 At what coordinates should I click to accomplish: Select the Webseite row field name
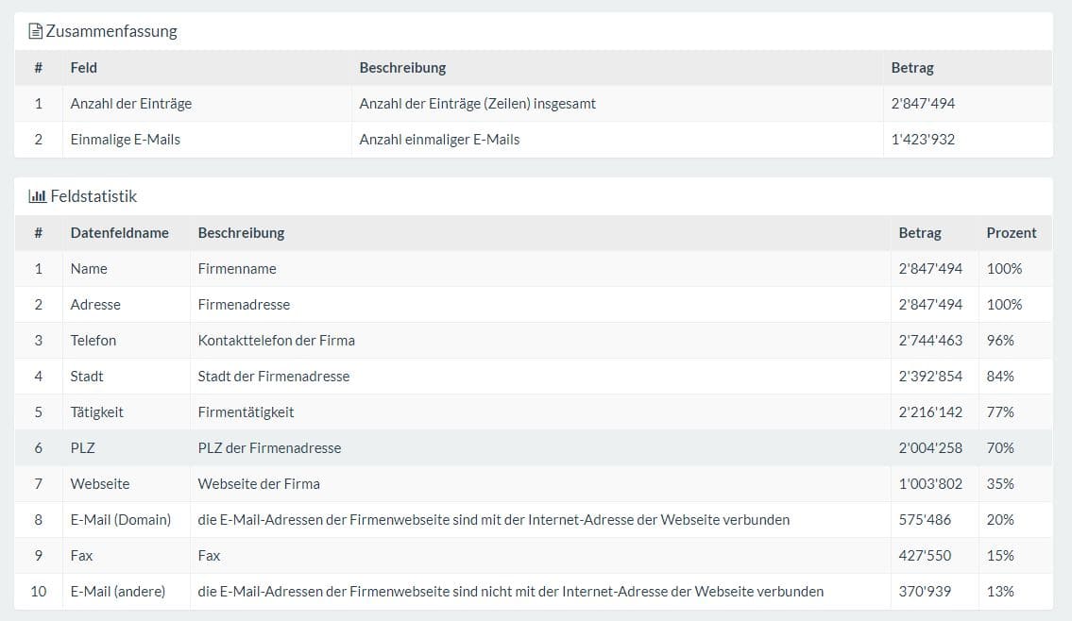(99, 483)
